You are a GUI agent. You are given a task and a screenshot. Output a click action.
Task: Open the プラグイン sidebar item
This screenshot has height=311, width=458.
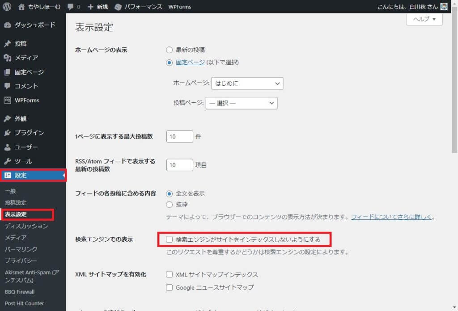click(x=29, y=133)
